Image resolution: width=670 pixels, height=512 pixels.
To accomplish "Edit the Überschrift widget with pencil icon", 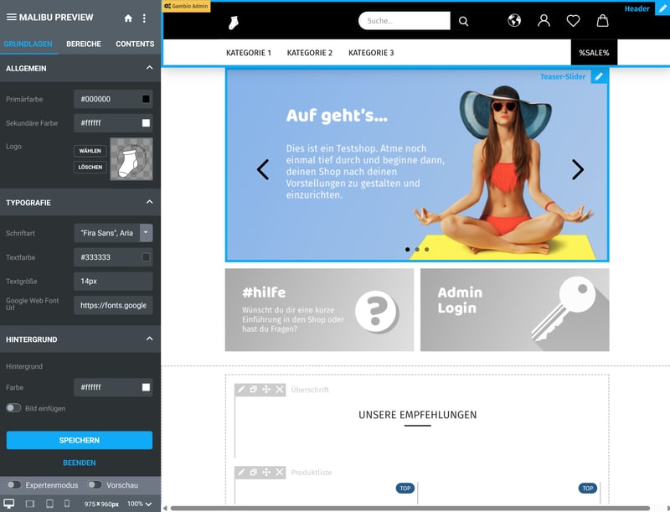I will click(x=241, y=390).
